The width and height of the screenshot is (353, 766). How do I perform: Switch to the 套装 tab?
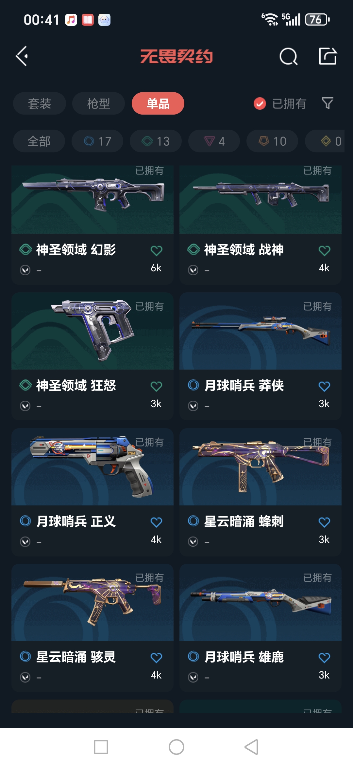click(40, 103)
